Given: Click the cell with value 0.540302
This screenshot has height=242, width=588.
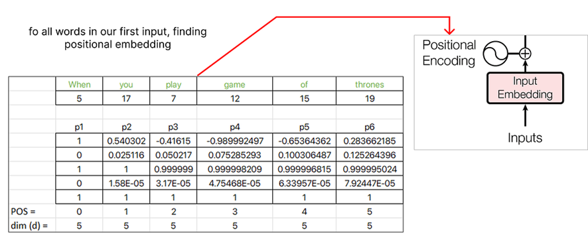Looking at the screenshot, I should (126, 141).
